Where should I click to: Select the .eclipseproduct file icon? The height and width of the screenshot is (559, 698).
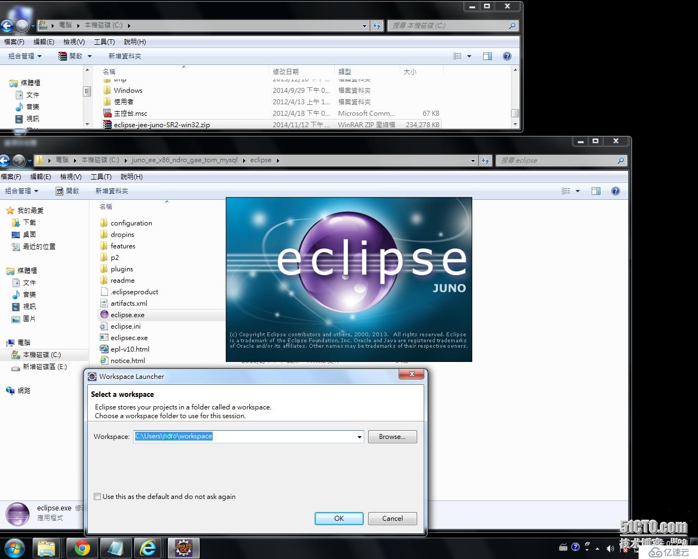click(104, 292)
